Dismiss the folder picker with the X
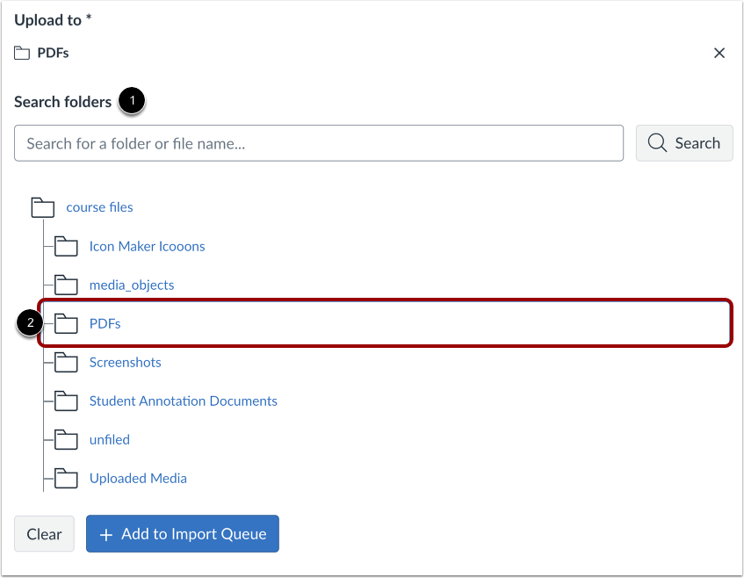The width and height of the screenshot is (744, 578). click(x=719, y=53)
